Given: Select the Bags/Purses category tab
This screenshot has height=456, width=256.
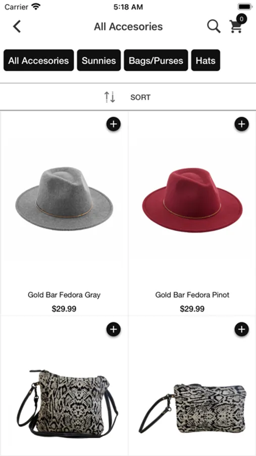Looking at the screenshot, I should [156, 60].
